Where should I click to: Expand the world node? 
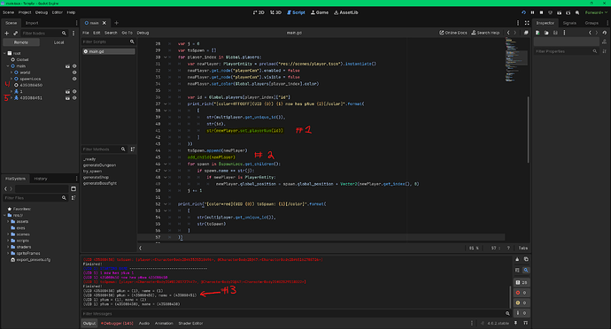pos(12,73)
